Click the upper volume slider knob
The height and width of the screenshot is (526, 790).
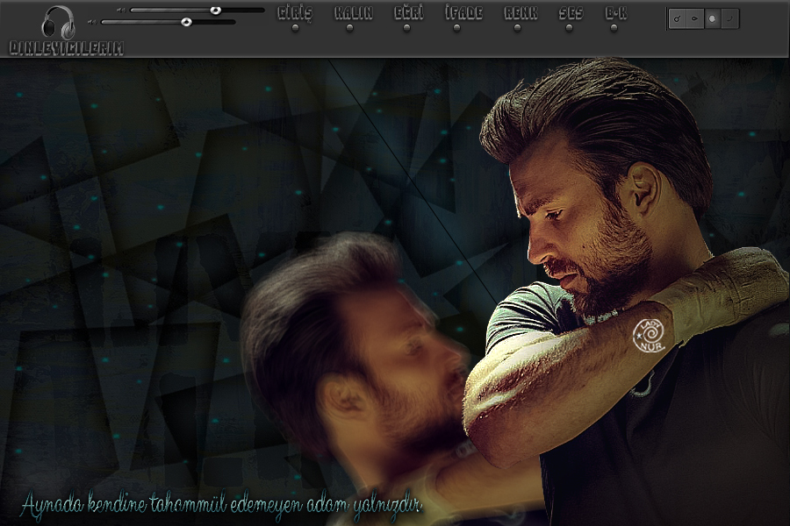pyautogui.click(x=215, y=10)
